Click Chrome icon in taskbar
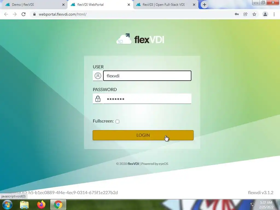 pos(58,205)
